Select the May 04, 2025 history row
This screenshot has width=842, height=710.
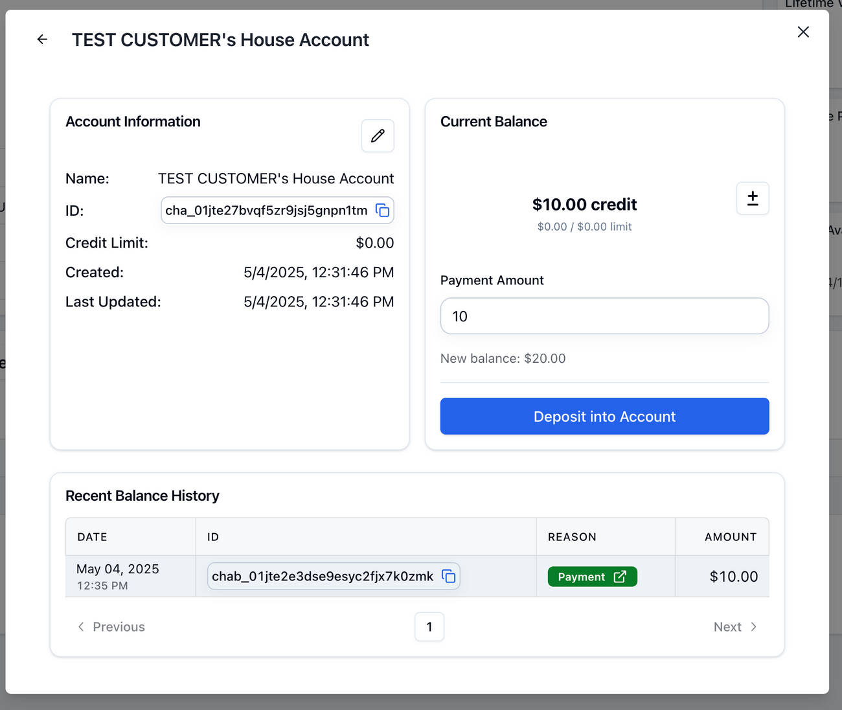tap(117, 576)
